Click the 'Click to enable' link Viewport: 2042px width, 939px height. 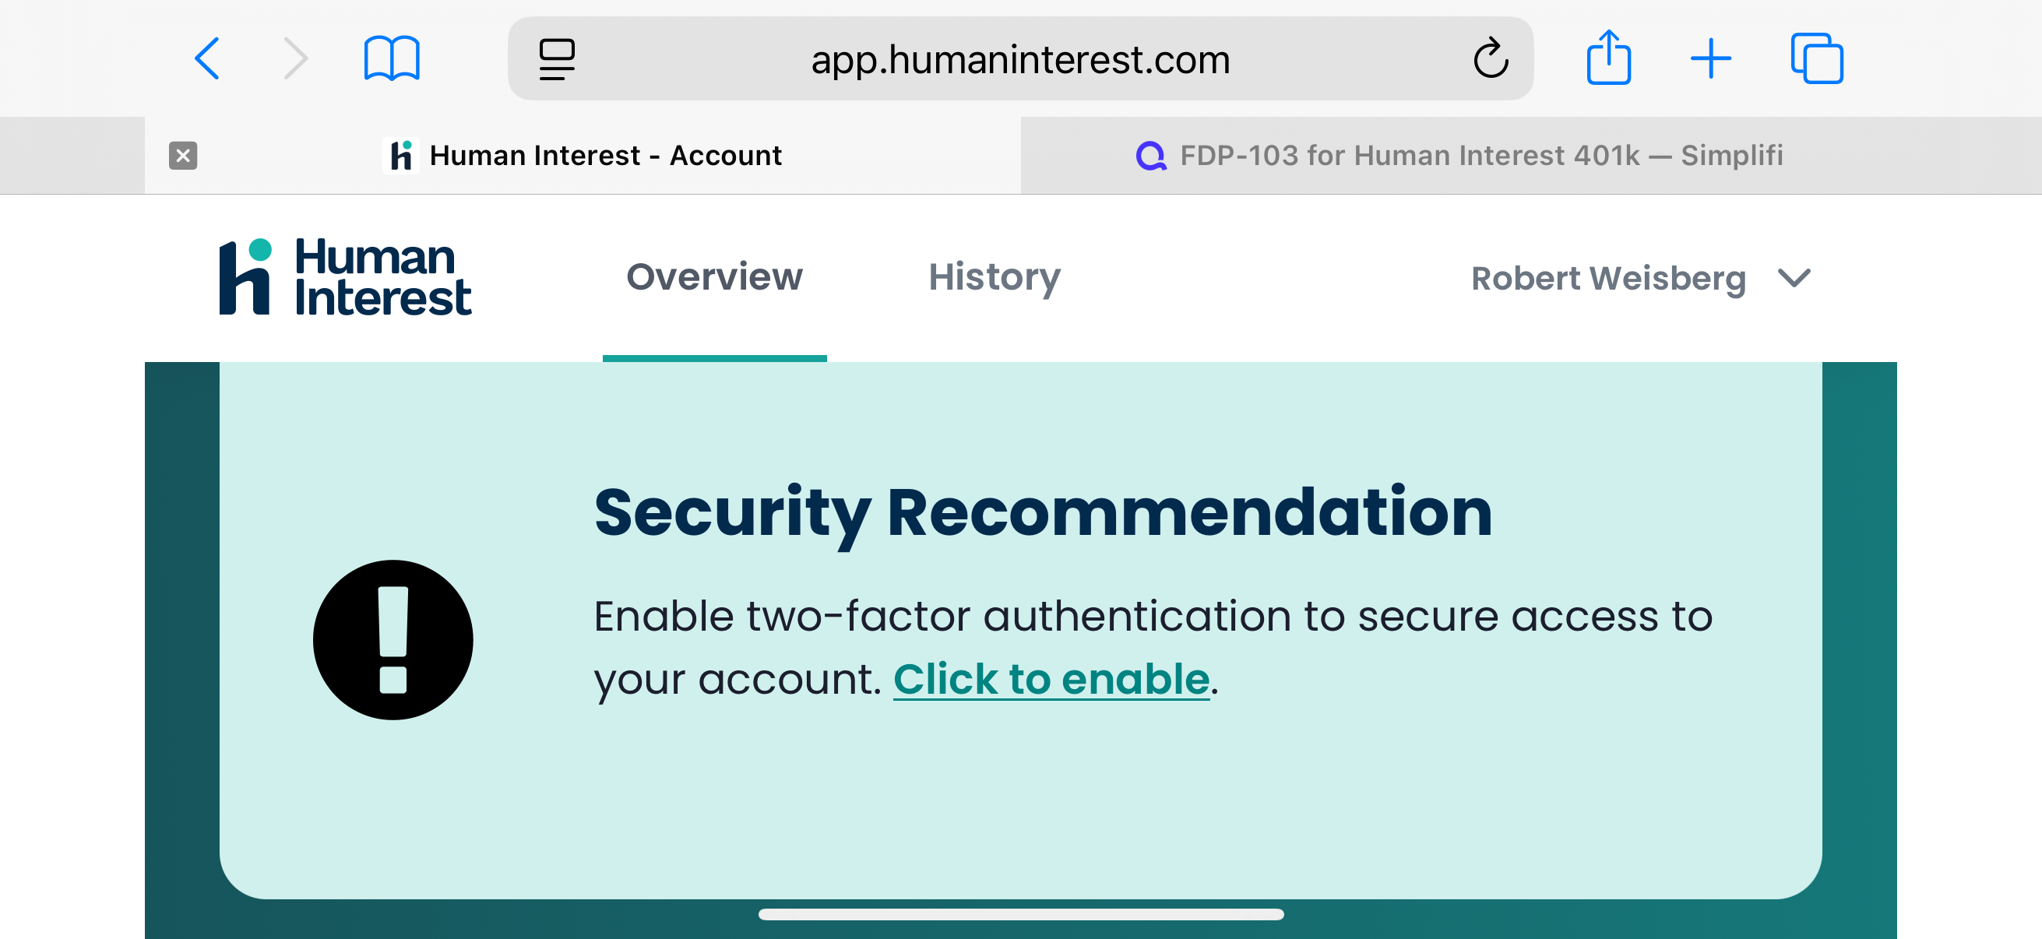tap(1051, 679)
